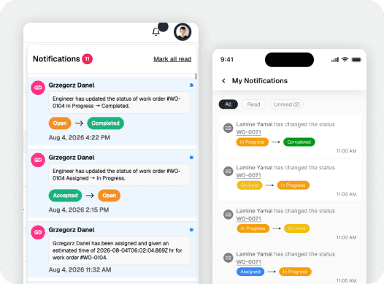Open the notification bell icon

(156, 32)
